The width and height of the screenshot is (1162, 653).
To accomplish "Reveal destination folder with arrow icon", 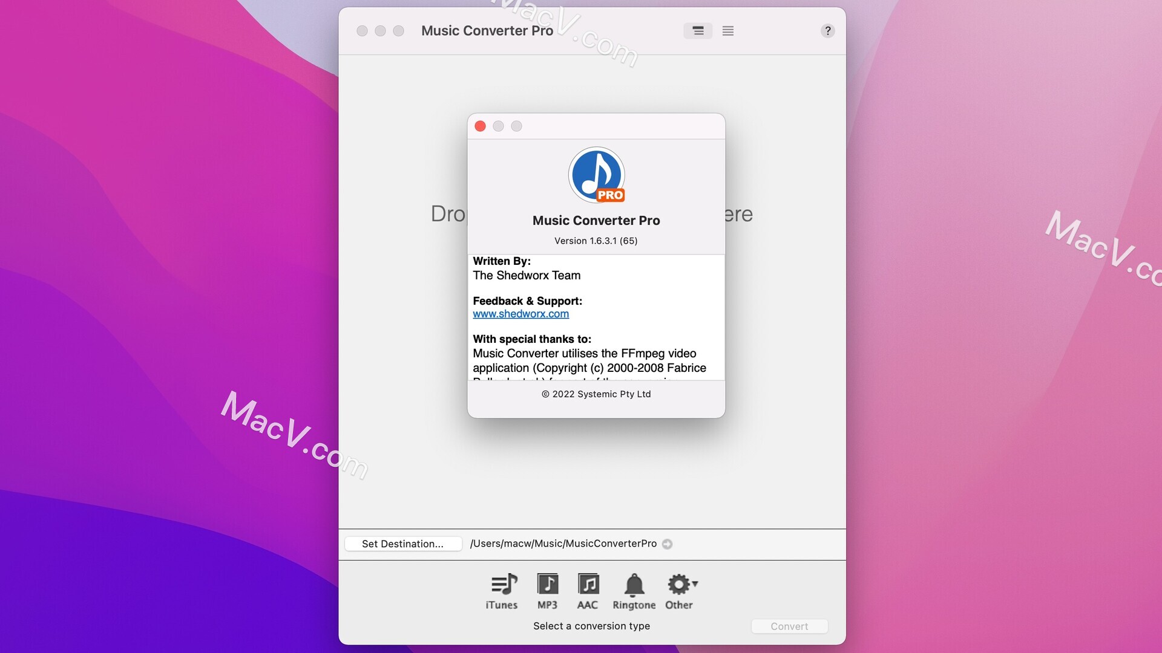I will (x=667, y=544).
